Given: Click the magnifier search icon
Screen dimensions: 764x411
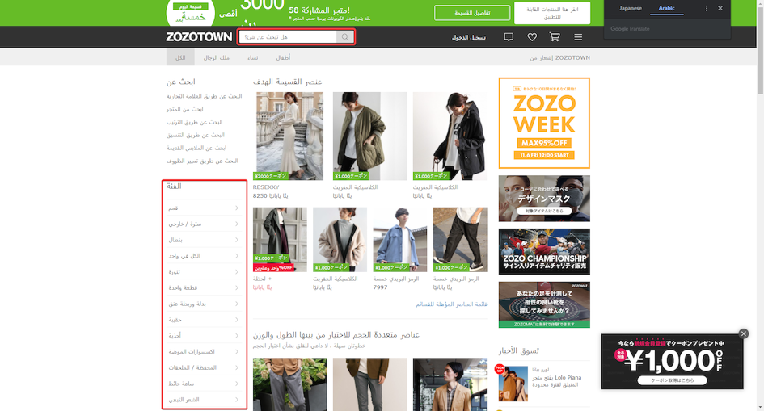Looking at the screenshot, I should point(345,37).
